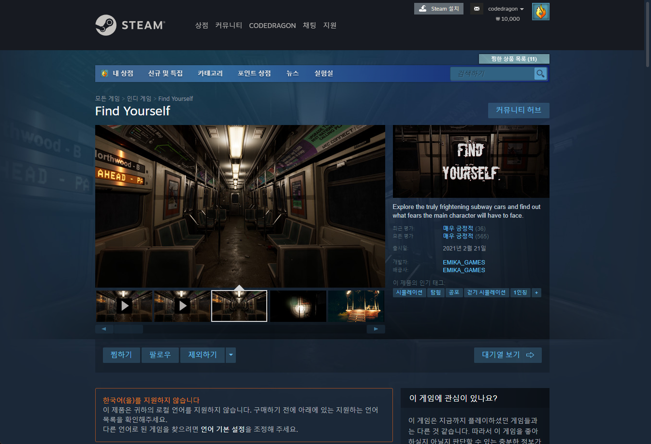Click 대기열 보기 queue button

pyautogui.click(x=508, y=355)
